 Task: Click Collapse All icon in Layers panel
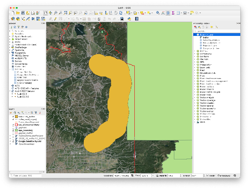36,113
